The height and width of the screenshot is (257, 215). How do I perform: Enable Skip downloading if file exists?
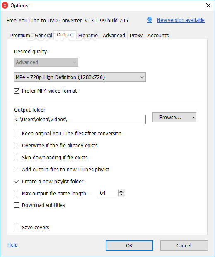click(17, 158)
